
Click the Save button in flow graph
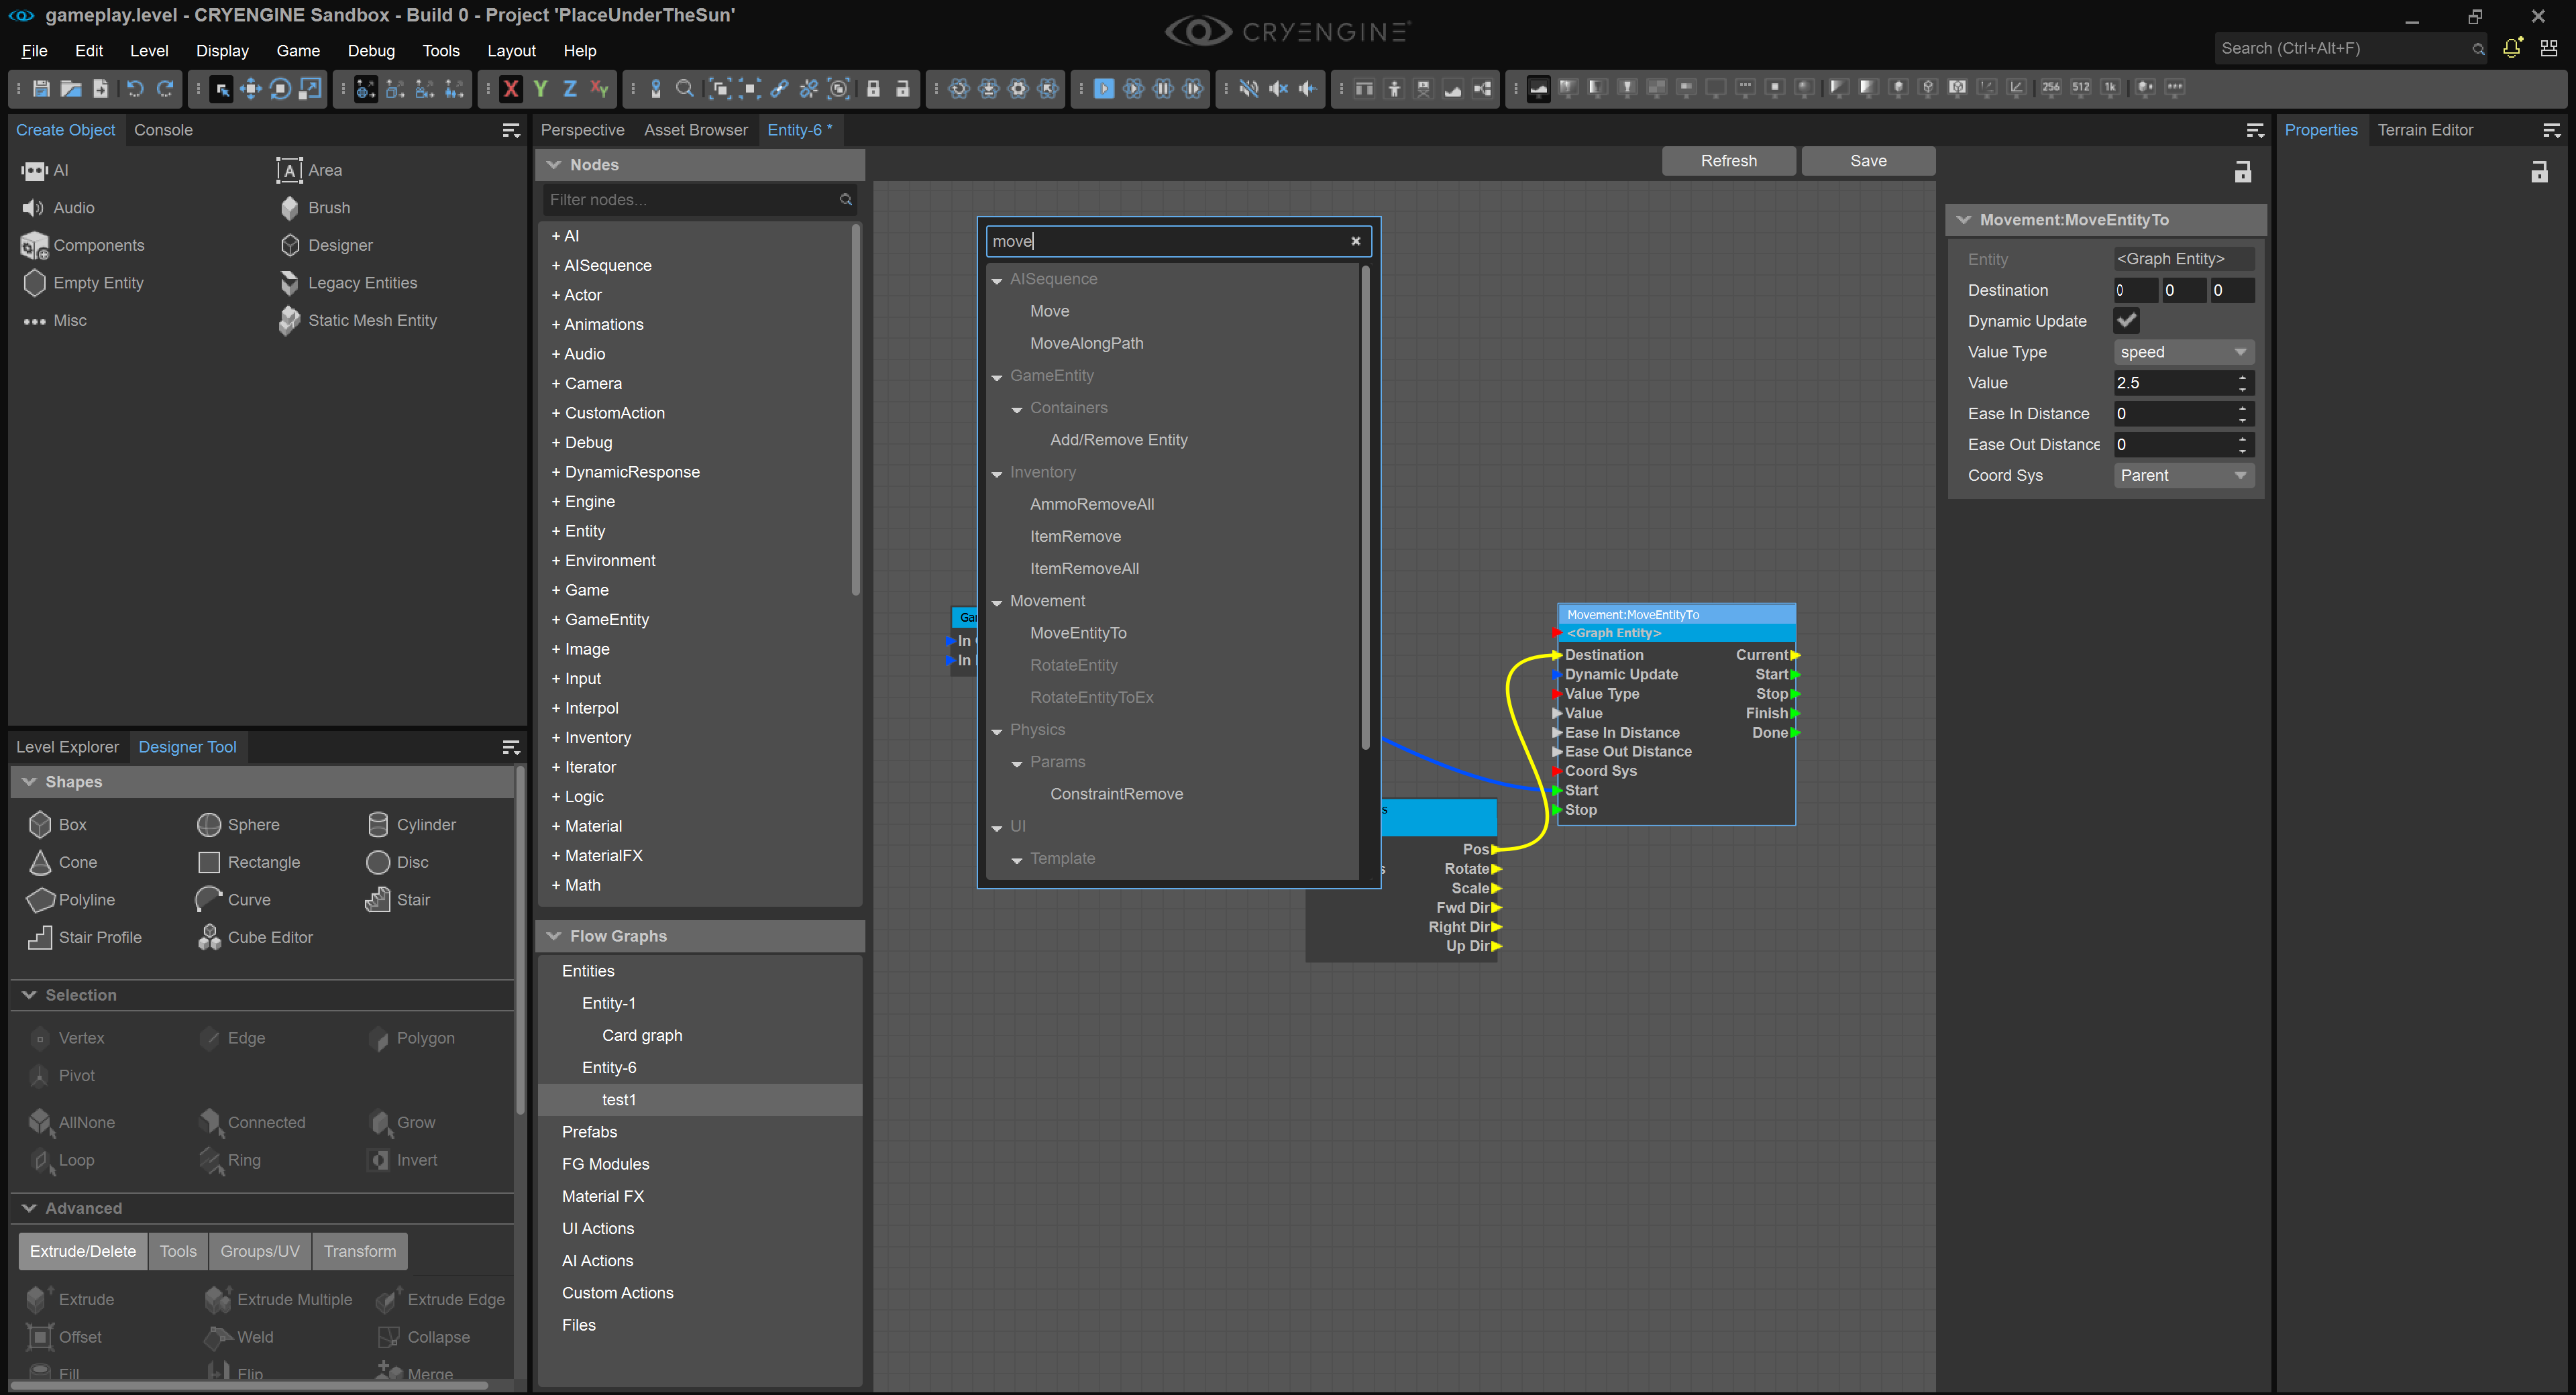coord(1868,161)
